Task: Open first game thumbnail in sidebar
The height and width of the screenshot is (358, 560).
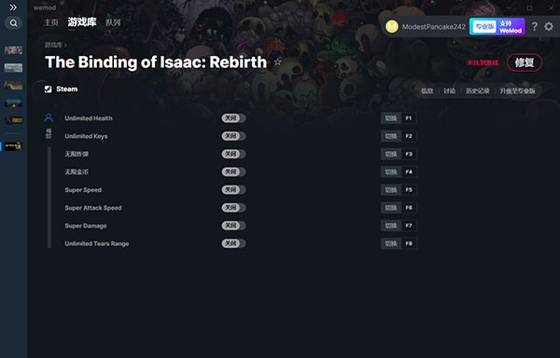Action: tap(13, 50)
